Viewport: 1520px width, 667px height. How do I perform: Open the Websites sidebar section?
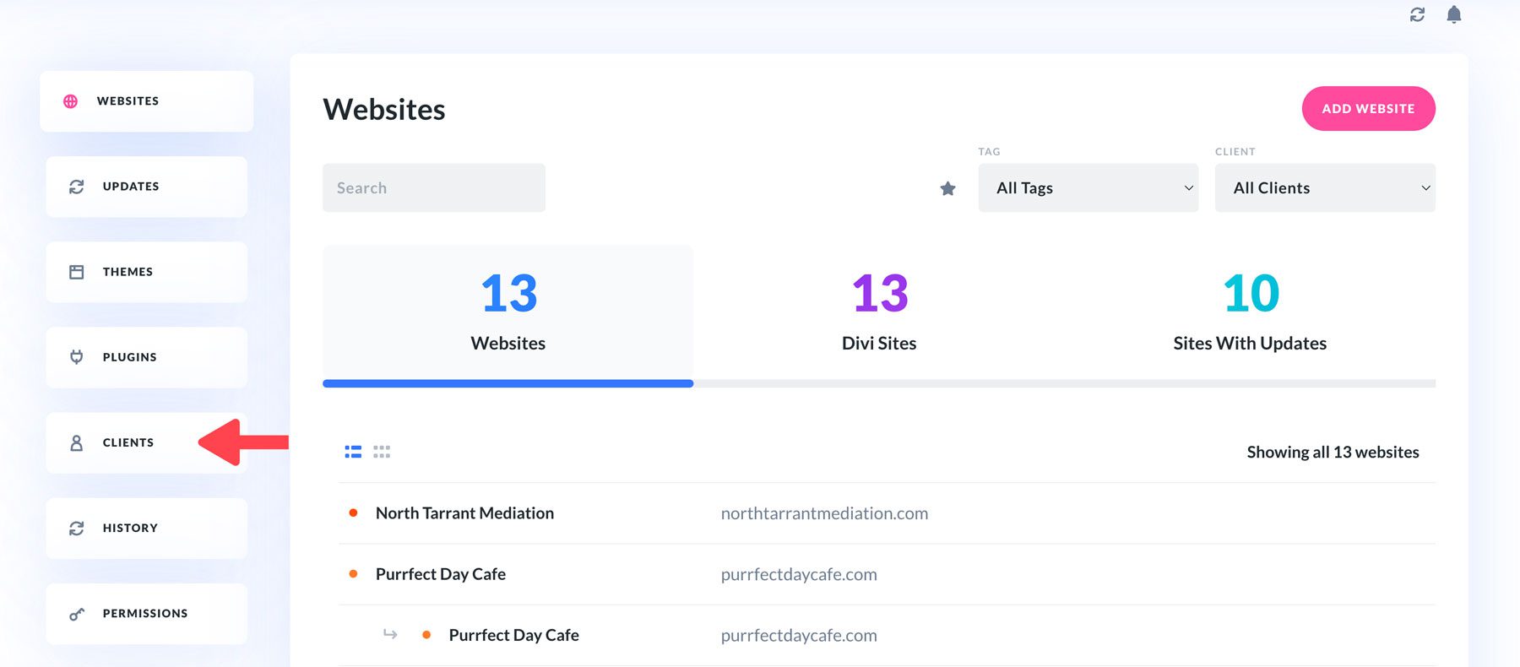(146, 101)
